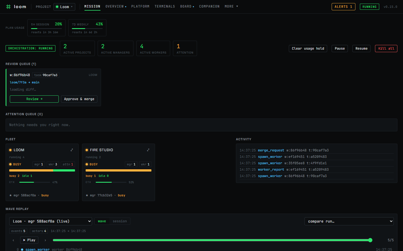
Task: Click the LOOM wkr 3 chip
Action: (53, 165)
